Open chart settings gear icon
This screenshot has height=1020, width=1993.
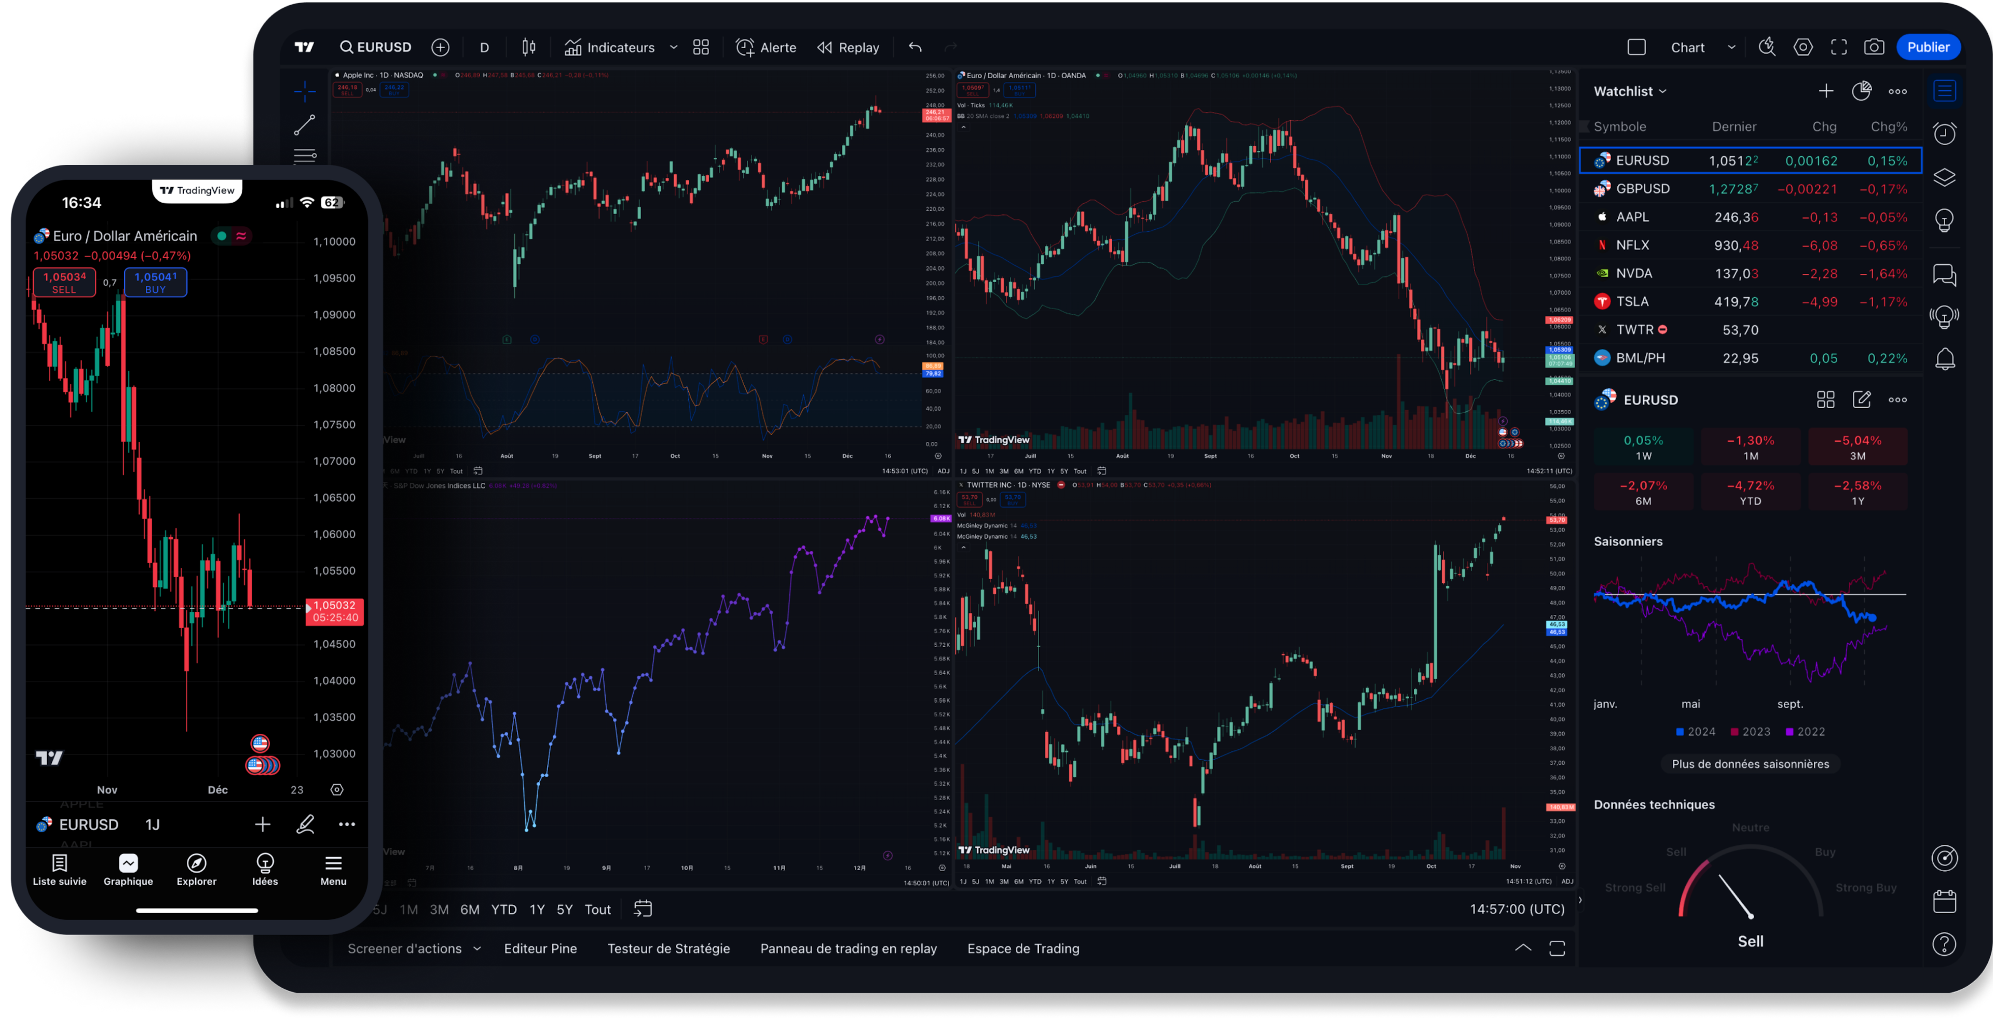point(1803,47)
